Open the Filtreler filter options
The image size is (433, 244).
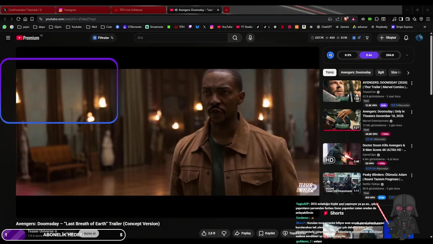pos(103,38)
